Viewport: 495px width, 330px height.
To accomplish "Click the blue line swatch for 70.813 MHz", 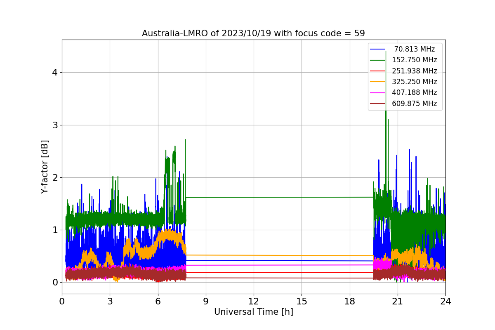I will coord(377,49).
